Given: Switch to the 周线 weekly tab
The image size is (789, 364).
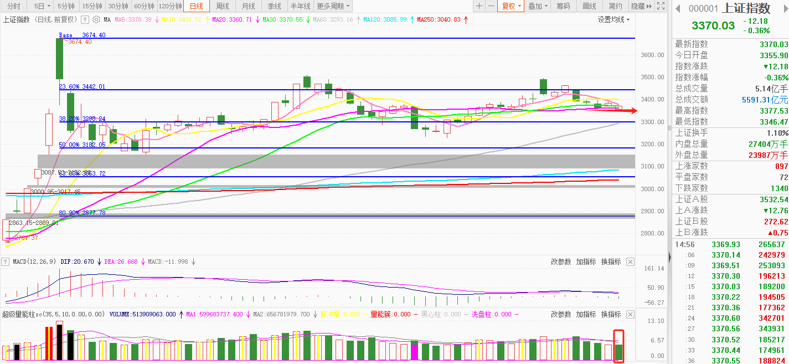Looking at the screenshot, I should (x=223, y=6).
